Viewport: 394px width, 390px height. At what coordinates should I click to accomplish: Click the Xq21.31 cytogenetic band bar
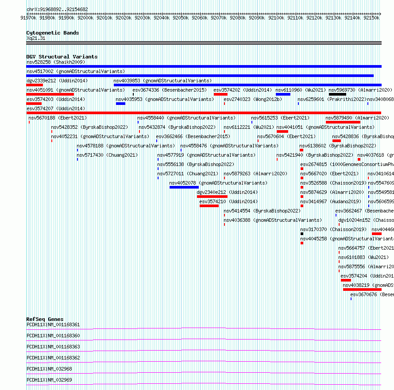[x=204, y=43]
